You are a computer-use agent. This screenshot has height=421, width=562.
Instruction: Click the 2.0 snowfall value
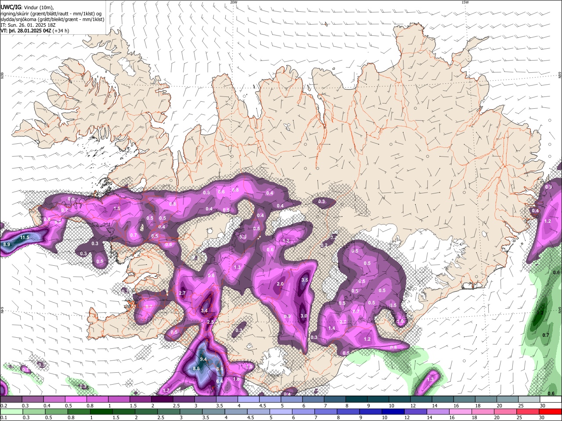click(280, 284)
